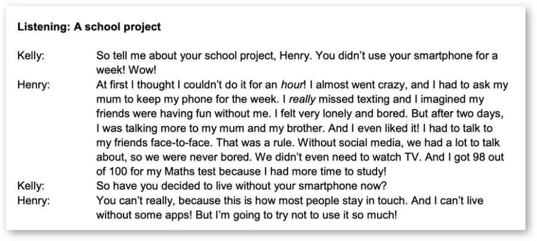
Task: Click the word "texting"
Action: (x=376, y=99)
